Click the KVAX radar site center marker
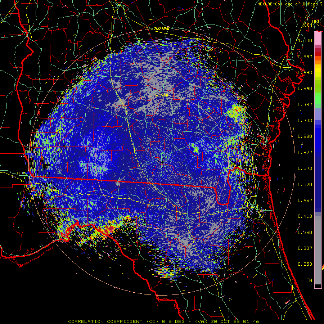 (x=162, y=162)
